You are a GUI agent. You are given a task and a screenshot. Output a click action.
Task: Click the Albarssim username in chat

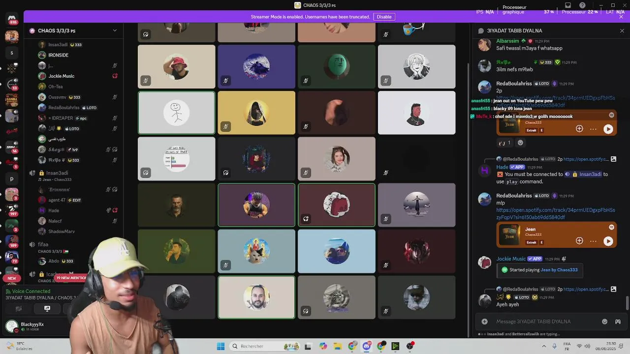[507, 41]
